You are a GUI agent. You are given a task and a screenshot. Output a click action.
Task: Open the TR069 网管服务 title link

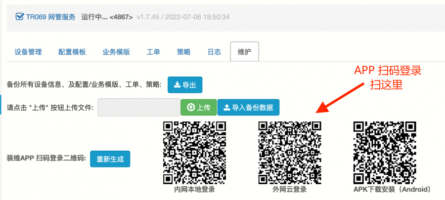click(50, 17)
